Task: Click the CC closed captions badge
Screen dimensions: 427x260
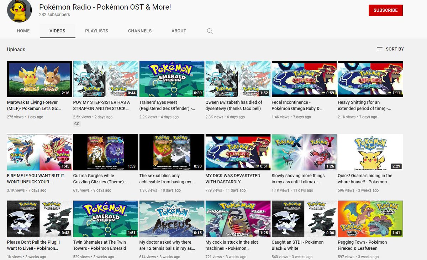Action: pyautogui.click(x=77, y=124)
